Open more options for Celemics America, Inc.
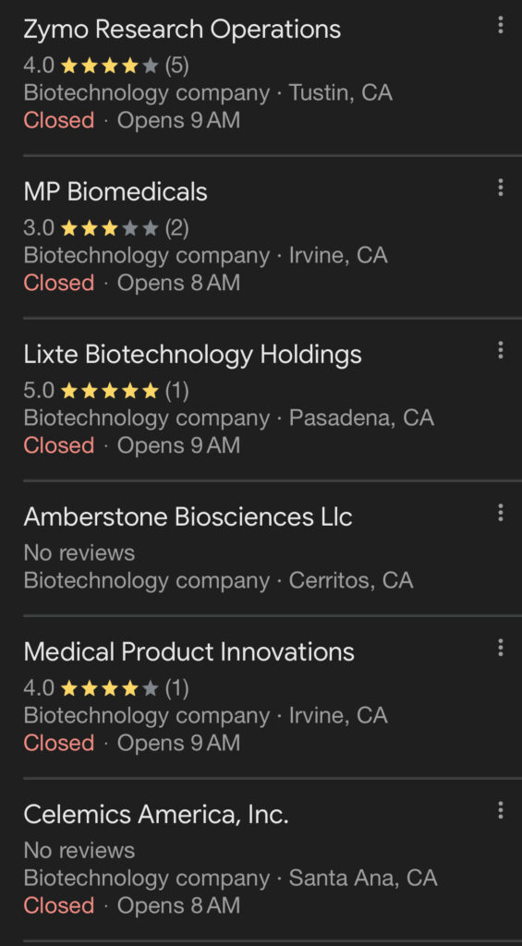Viewport: 522px width, 946px height. click(500, 810)
